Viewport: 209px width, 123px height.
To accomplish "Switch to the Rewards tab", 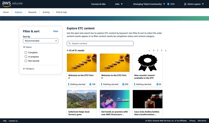I will (x=32, y=12).
